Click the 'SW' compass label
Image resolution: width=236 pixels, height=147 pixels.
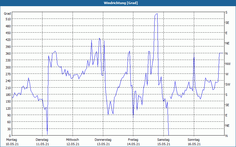click(x=228, y=84)
